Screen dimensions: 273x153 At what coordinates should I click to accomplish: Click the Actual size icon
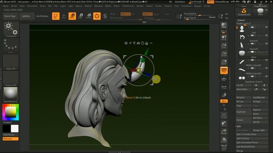click(x=224, y=54)
